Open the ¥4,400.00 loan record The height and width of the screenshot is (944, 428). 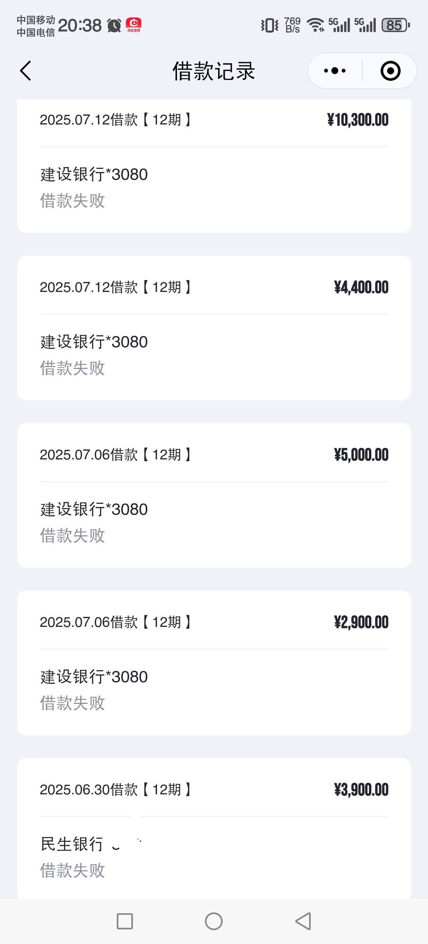point(214,328)
